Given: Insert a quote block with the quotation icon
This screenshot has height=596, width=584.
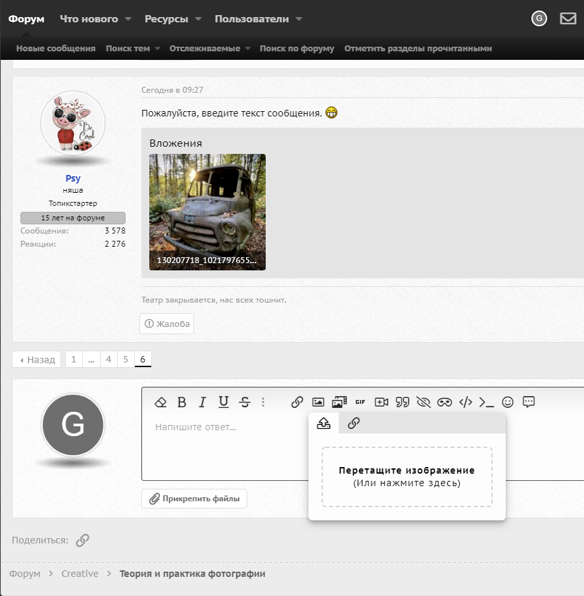Looking at the screenshot, I should pyautogui.click(x=402, y=402).
